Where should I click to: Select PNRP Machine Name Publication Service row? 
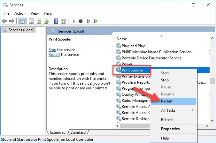click(163, 52)
